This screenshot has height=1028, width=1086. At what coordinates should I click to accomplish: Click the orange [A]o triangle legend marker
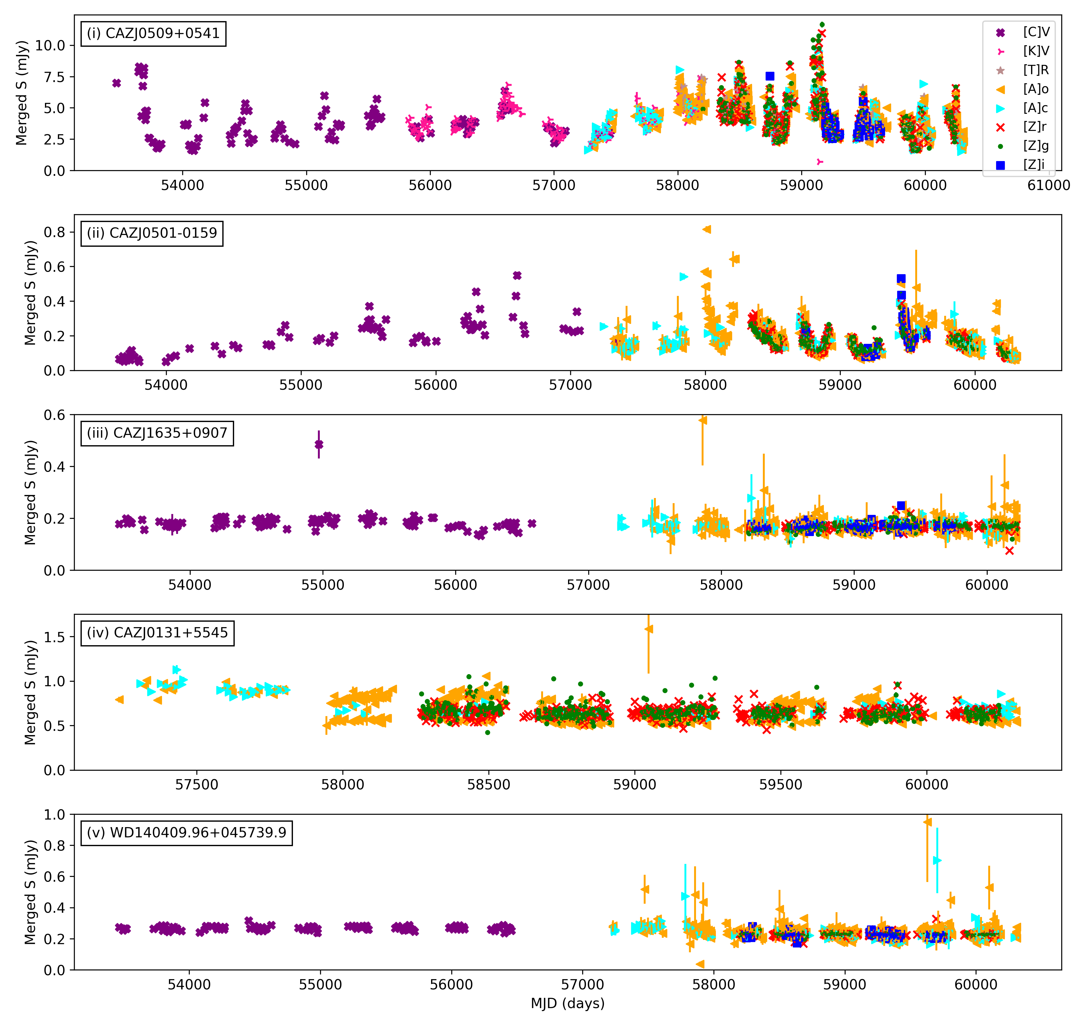coord(1001,89)
